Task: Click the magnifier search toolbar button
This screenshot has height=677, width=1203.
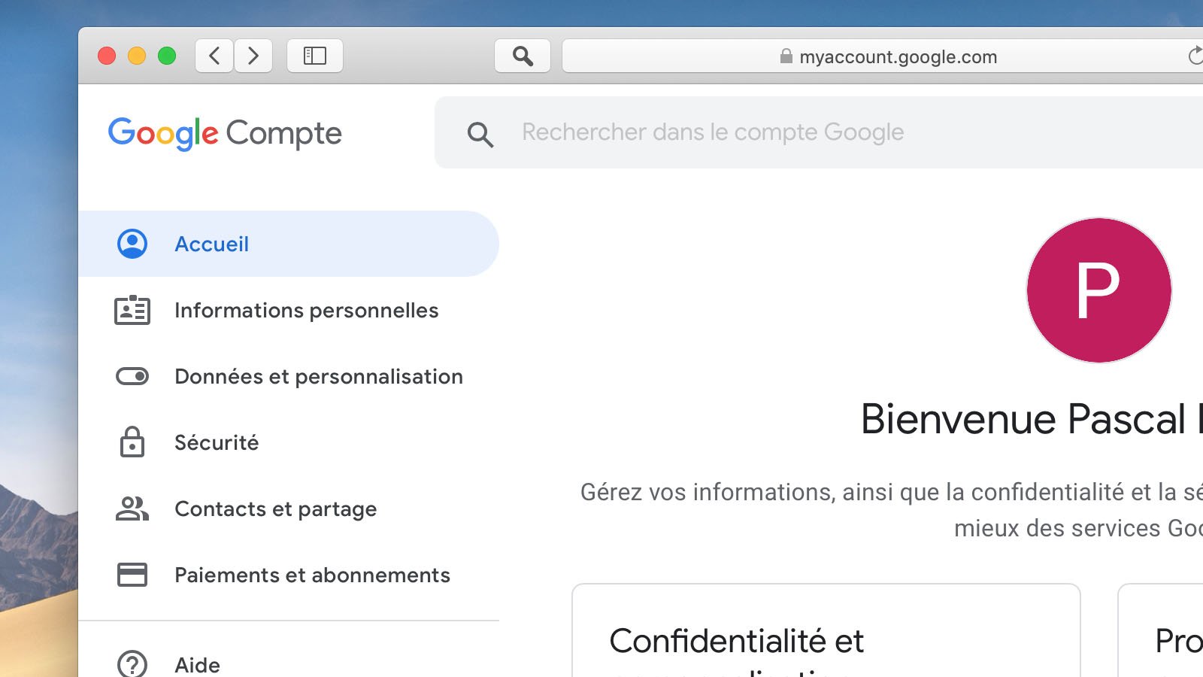Action: tap(523, 56)
